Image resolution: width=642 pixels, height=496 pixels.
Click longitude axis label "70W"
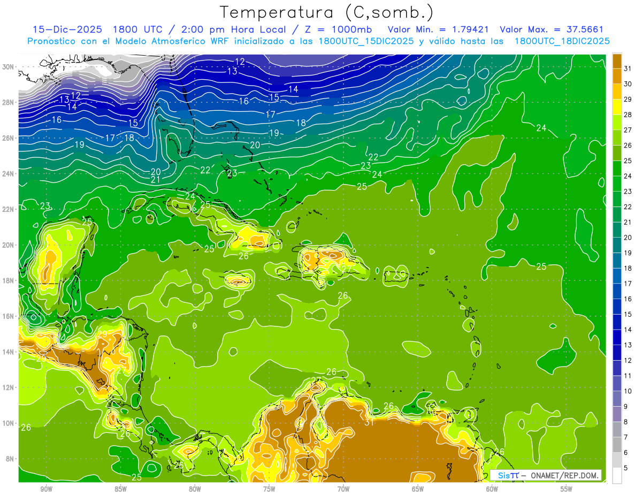pos(343,489)
